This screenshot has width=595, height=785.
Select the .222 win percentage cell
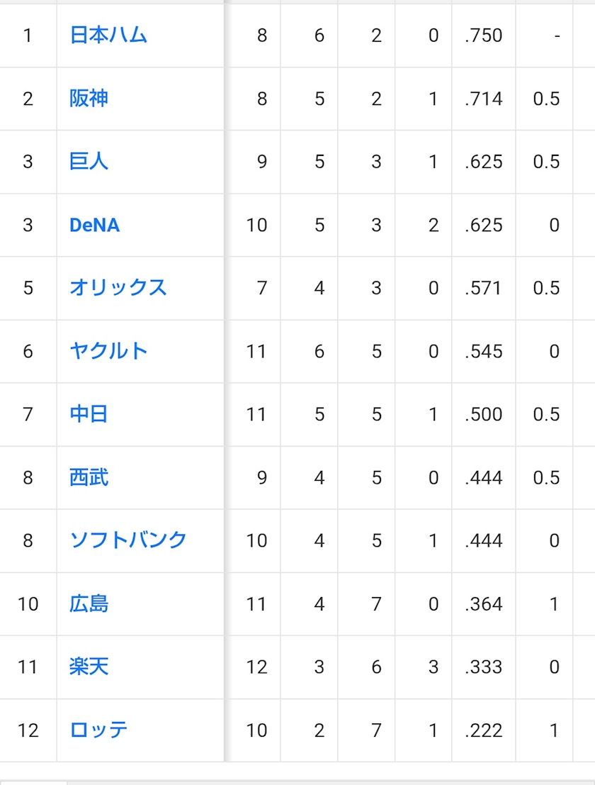[484, 730]
